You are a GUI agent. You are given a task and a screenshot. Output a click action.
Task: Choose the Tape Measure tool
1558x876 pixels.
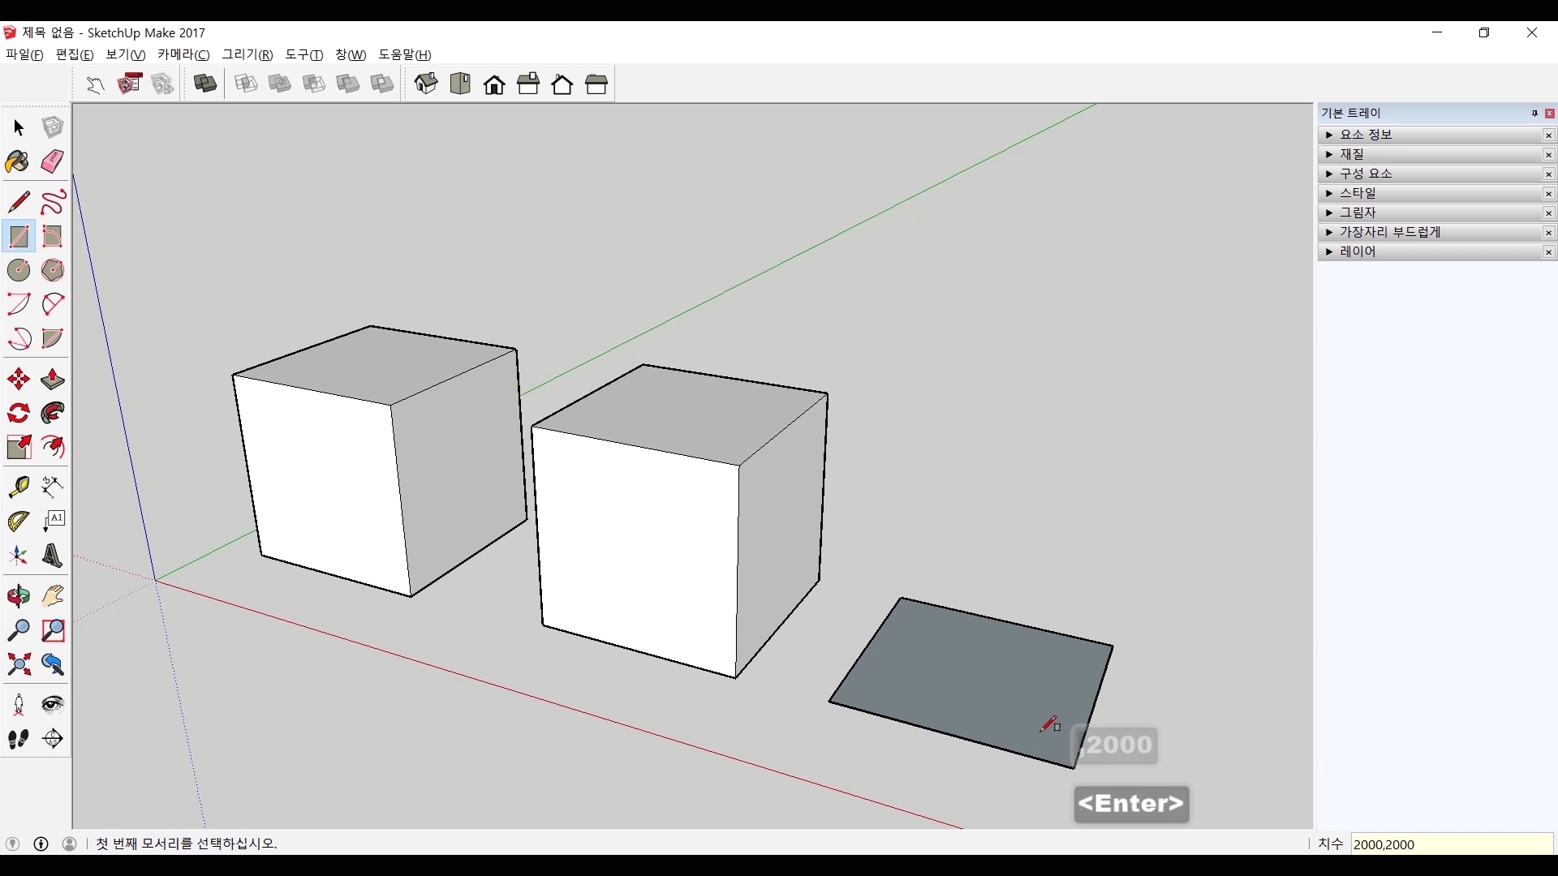pyautogui.click(x=18, y=487)
